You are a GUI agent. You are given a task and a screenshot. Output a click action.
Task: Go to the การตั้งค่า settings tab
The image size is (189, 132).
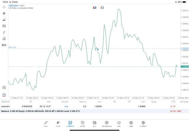pos(143,124)
